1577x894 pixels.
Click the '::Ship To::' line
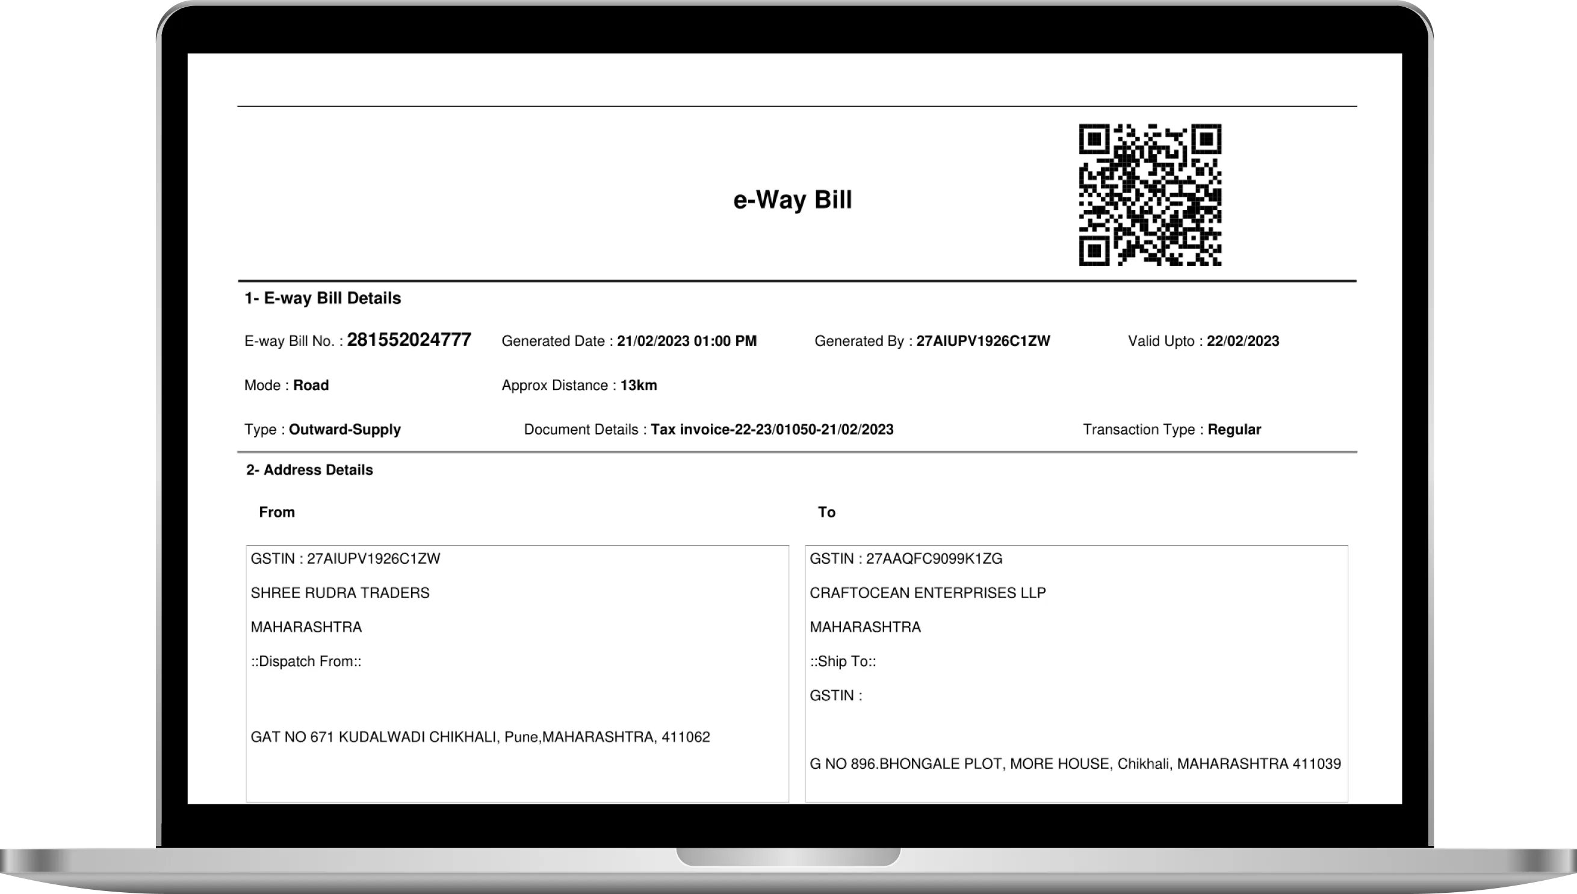tap(843, 662)
